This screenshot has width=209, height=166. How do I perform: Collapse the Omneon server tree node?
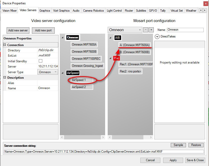coord(62,37)
